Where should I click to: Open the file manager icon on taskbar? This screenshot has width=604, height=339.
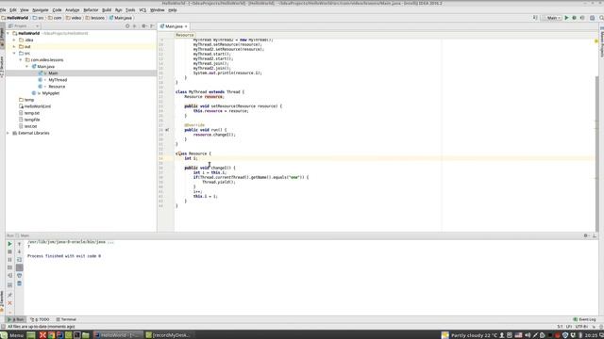pos(86,335)
